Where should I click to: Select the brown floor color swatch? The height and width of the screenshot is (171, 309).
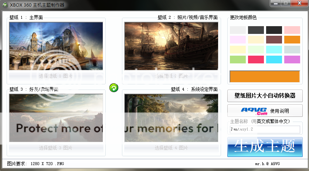coord(274,40)
